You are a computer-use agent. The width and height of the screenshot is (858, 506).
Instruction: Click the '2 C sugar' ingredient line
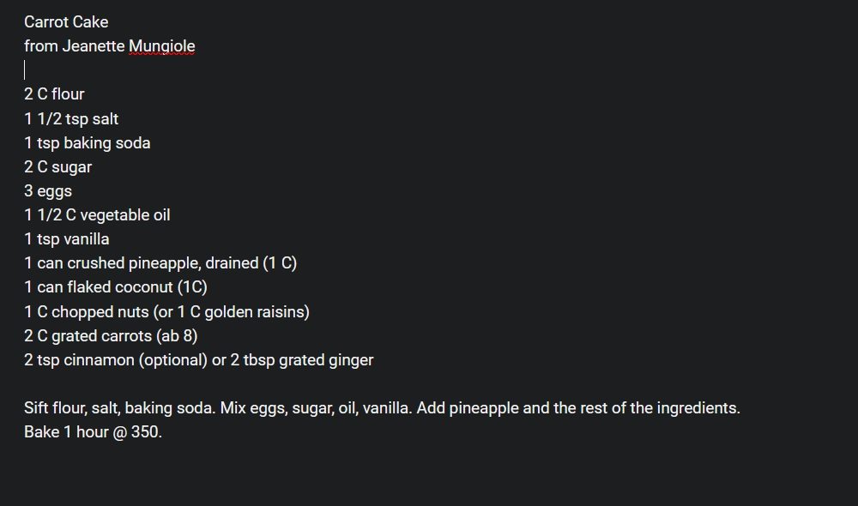(57, 167)
